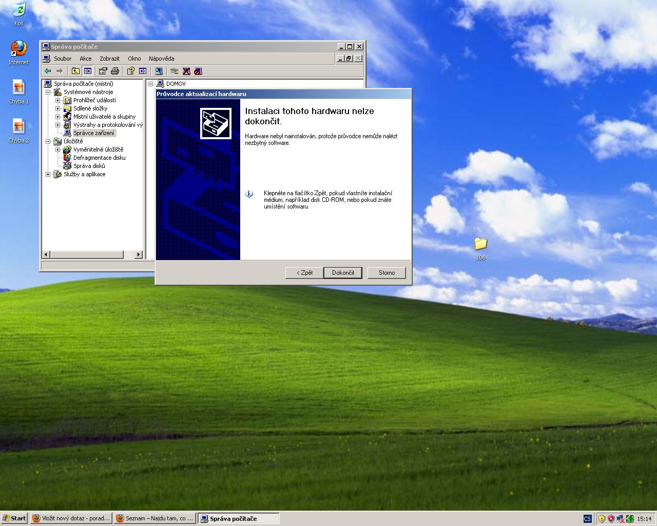
Task: Click the Print icon in the toolbar
Action: pos(115,71)
